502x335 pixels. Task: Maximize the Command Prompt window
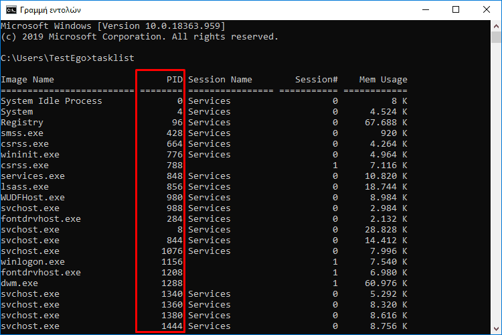coord(456,10)
